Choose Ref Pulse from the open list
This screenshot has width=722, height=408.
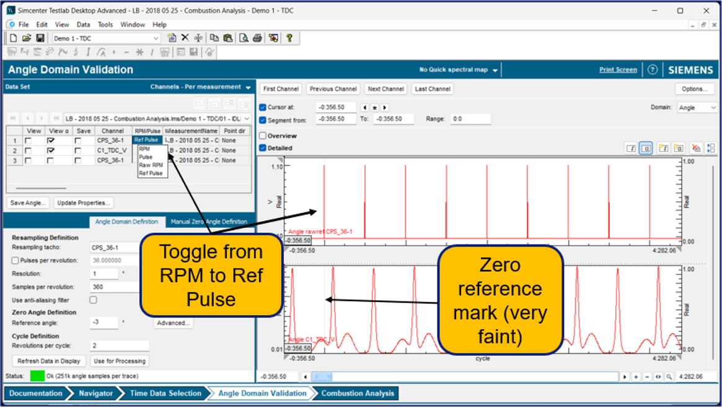click(x=151, y=173)
